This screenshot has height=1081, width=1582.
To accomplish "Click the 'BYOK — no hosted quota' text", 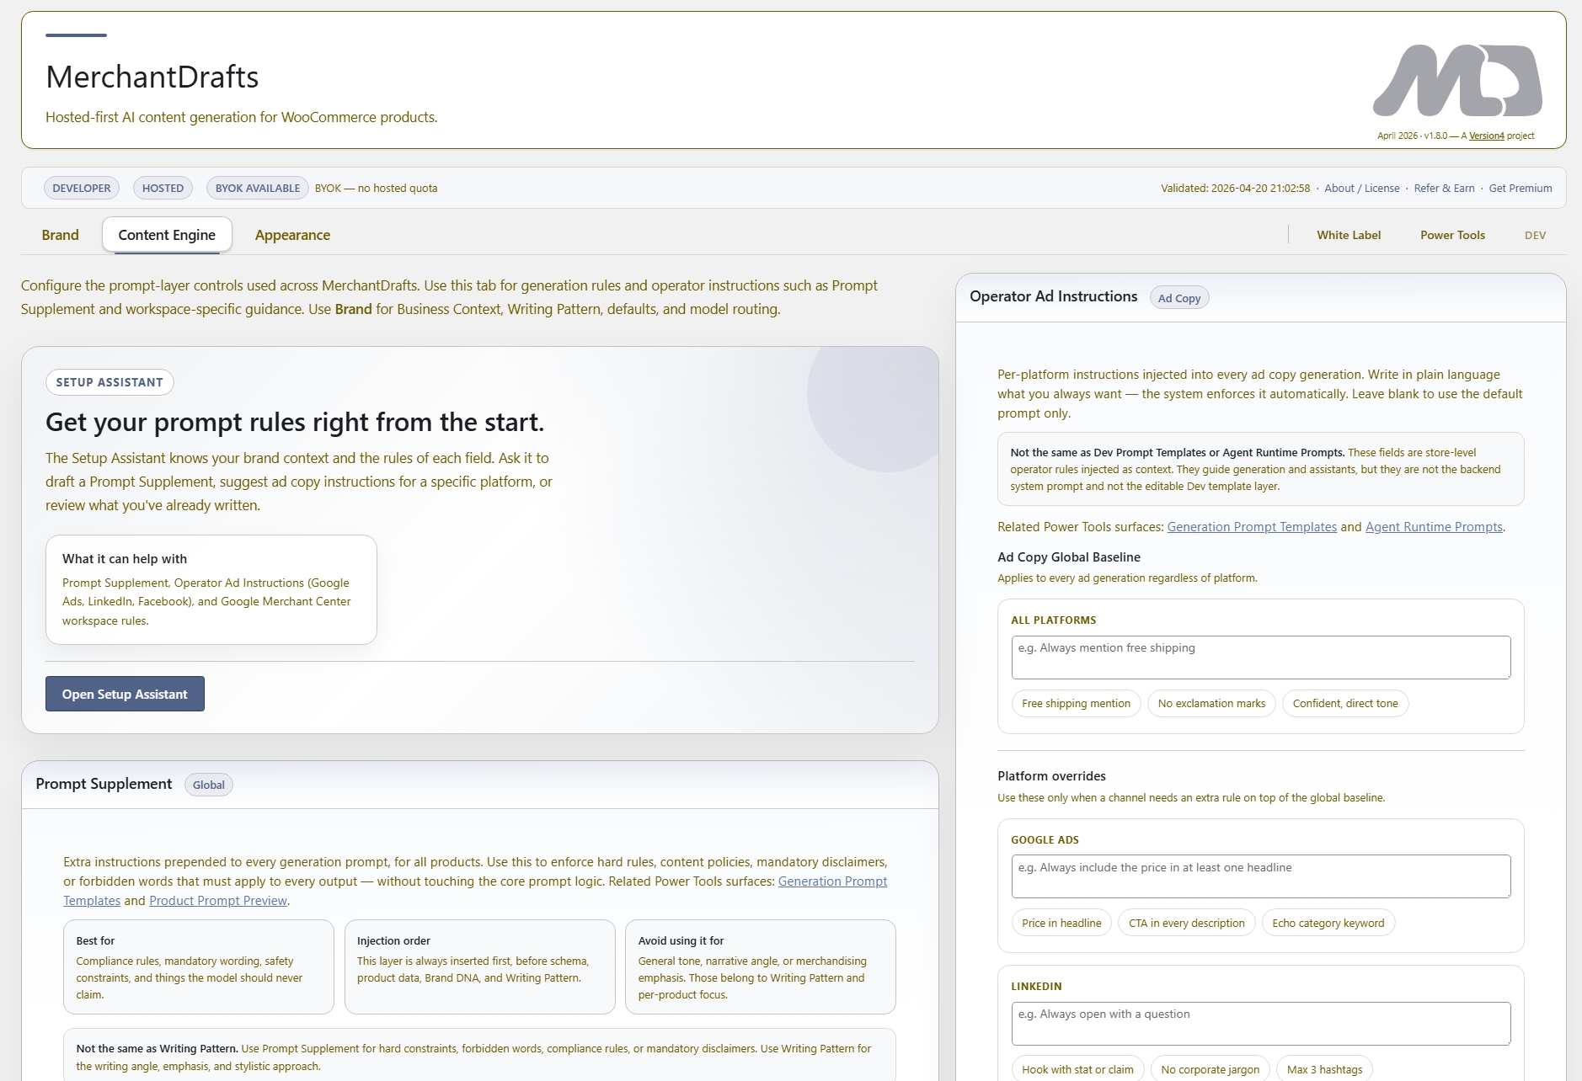I will pyautogui.click(x=376, y=188).
